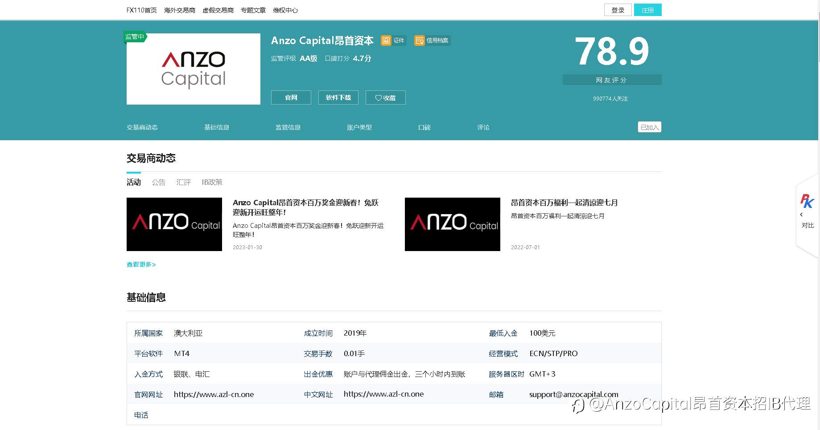Jump to 口碑 section tab
This screenshot has height=430, width=820.
click(x=424, y=127)
